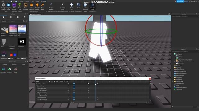Switch to the HOME ribbon tab
Image resolution: width=199 pixels, height=111 pixels.
[x=21, y=1]
